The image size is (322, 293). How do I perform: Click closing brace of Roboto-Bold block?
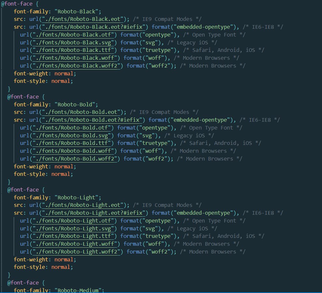9,182
